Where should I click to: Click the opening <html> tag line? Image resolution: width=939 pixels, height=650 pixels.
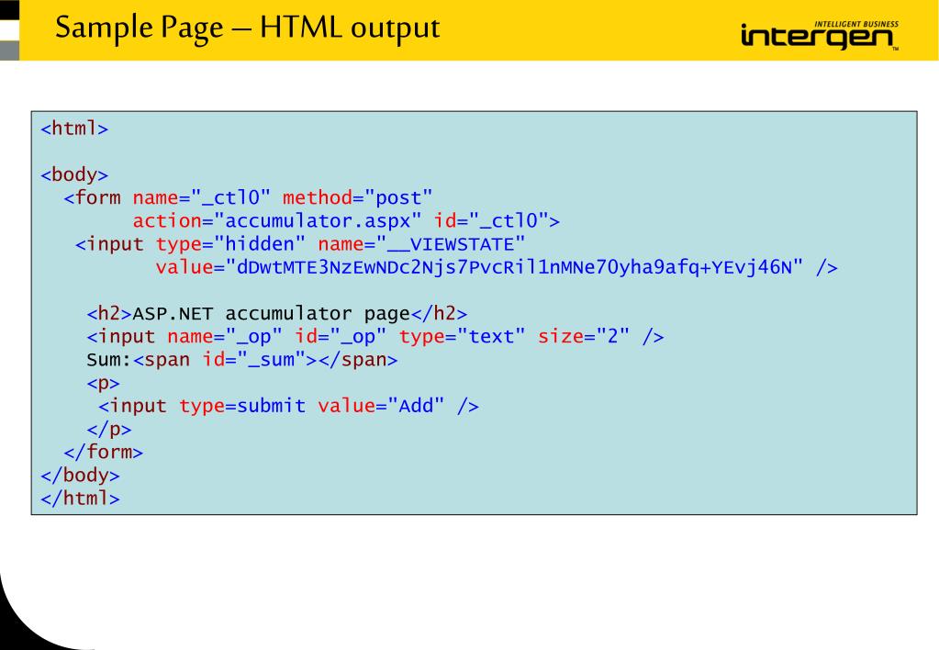click(74, 129)
